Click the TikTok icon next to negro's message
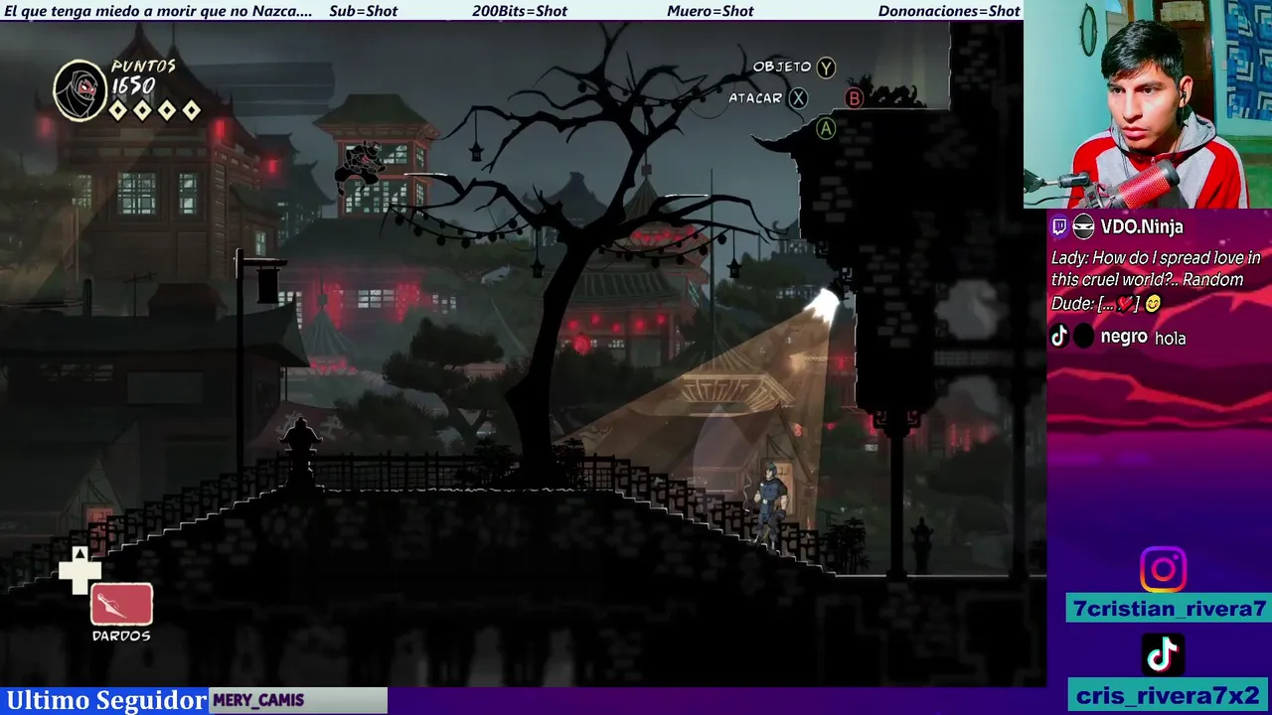Screen dimensions: 1272x715 (1059, 337)
